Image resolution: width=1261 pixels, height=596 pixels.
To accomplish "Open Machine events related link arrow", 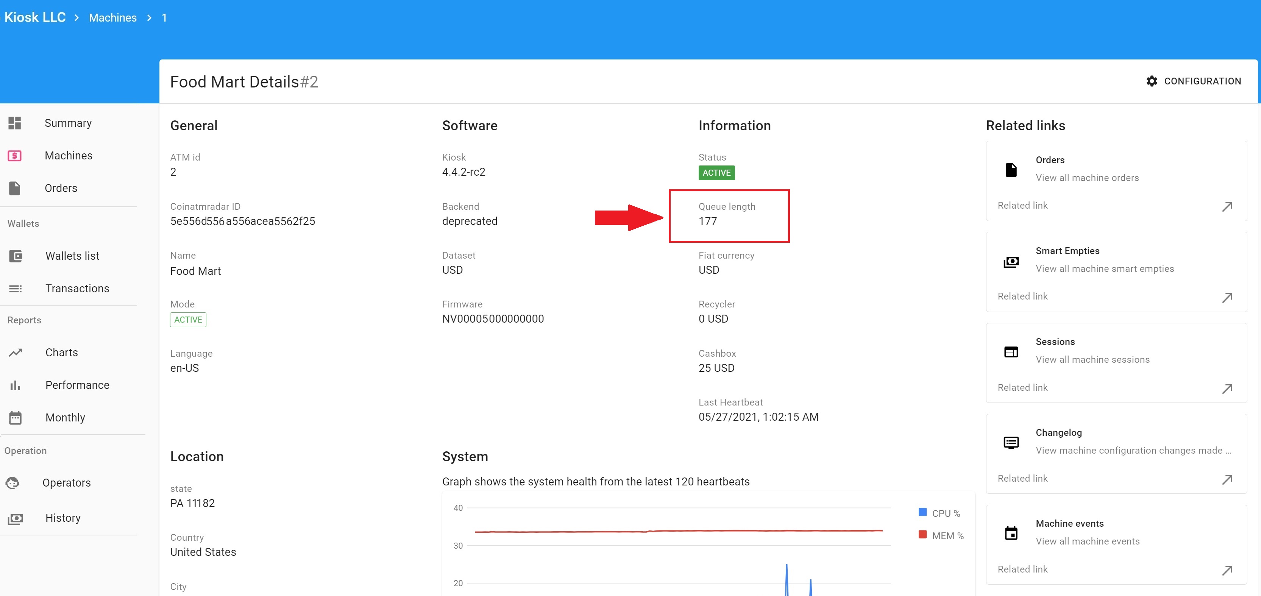I will pyautogui.click(x=1227, y=571).
